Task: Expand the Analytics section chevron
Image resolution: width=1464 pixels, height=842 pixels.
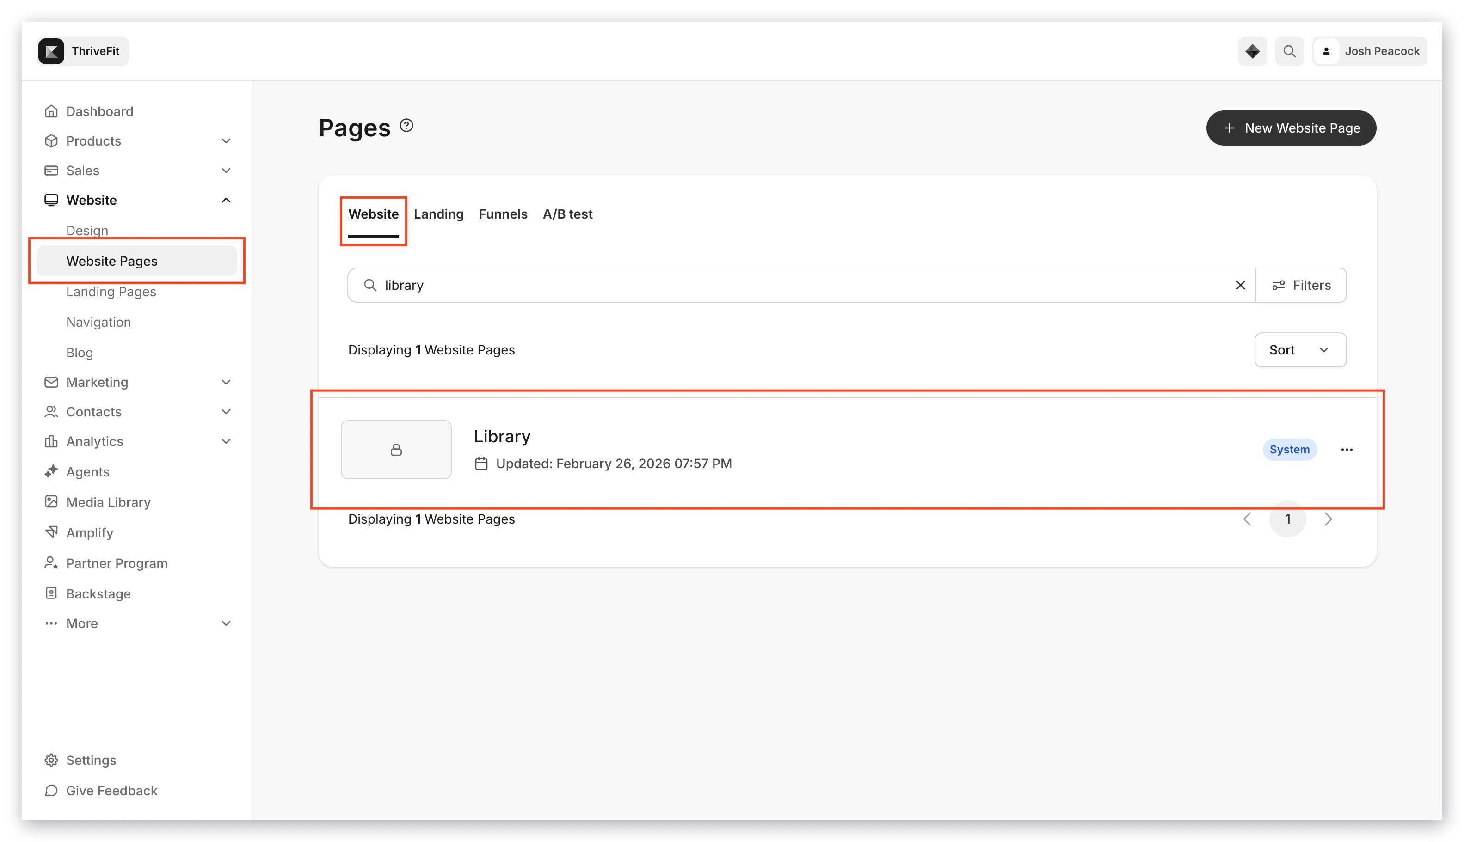Action: tap(226, 441)
